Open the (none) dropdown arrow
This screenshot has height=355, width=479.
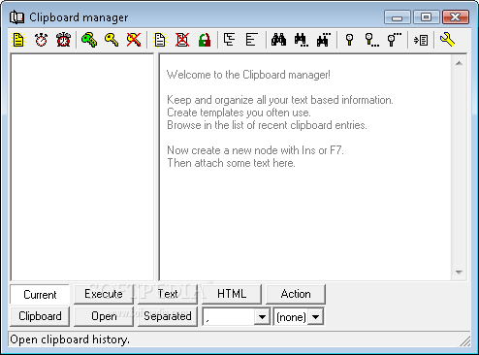point(315,317)
